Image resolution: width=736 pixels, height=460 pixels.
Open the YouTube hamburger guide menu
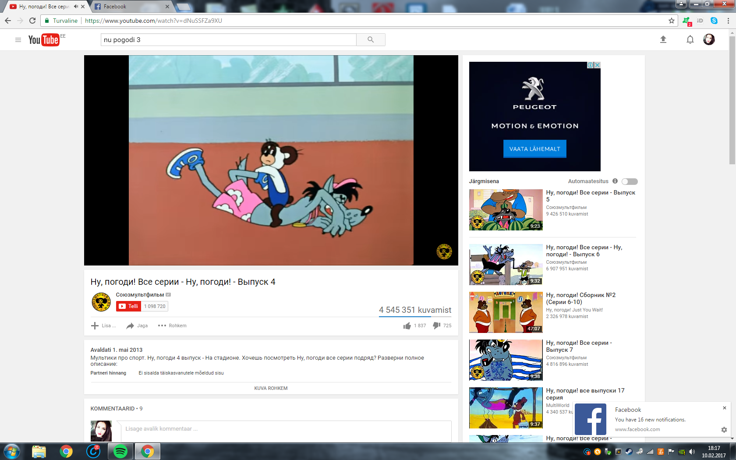tap(18, 40)
